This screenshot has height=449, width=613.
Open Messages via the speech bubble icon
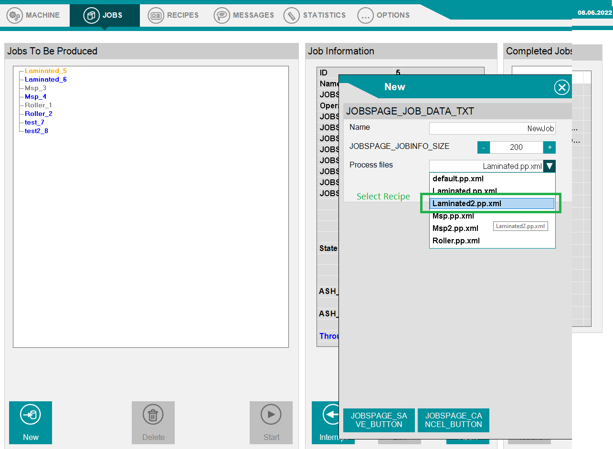click(222, 15)
